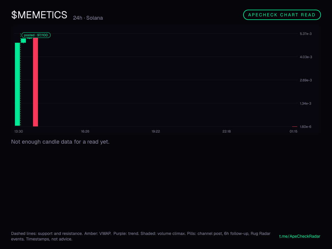Click the 5.37e-3 price axis label
The height and width of the screenshot is (249, 332).
pyautogui.click(x=306, y=34)
